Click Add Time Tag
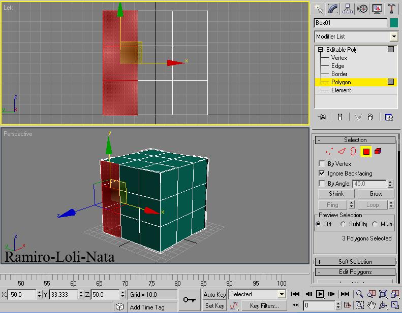 tap(147, 307)
